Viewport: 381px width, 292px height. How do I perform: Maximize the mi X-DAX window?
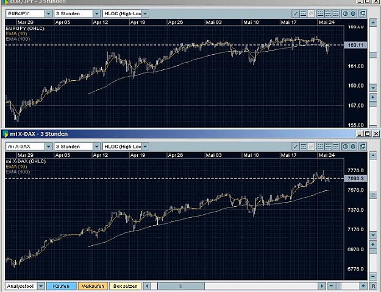(368, 134)
